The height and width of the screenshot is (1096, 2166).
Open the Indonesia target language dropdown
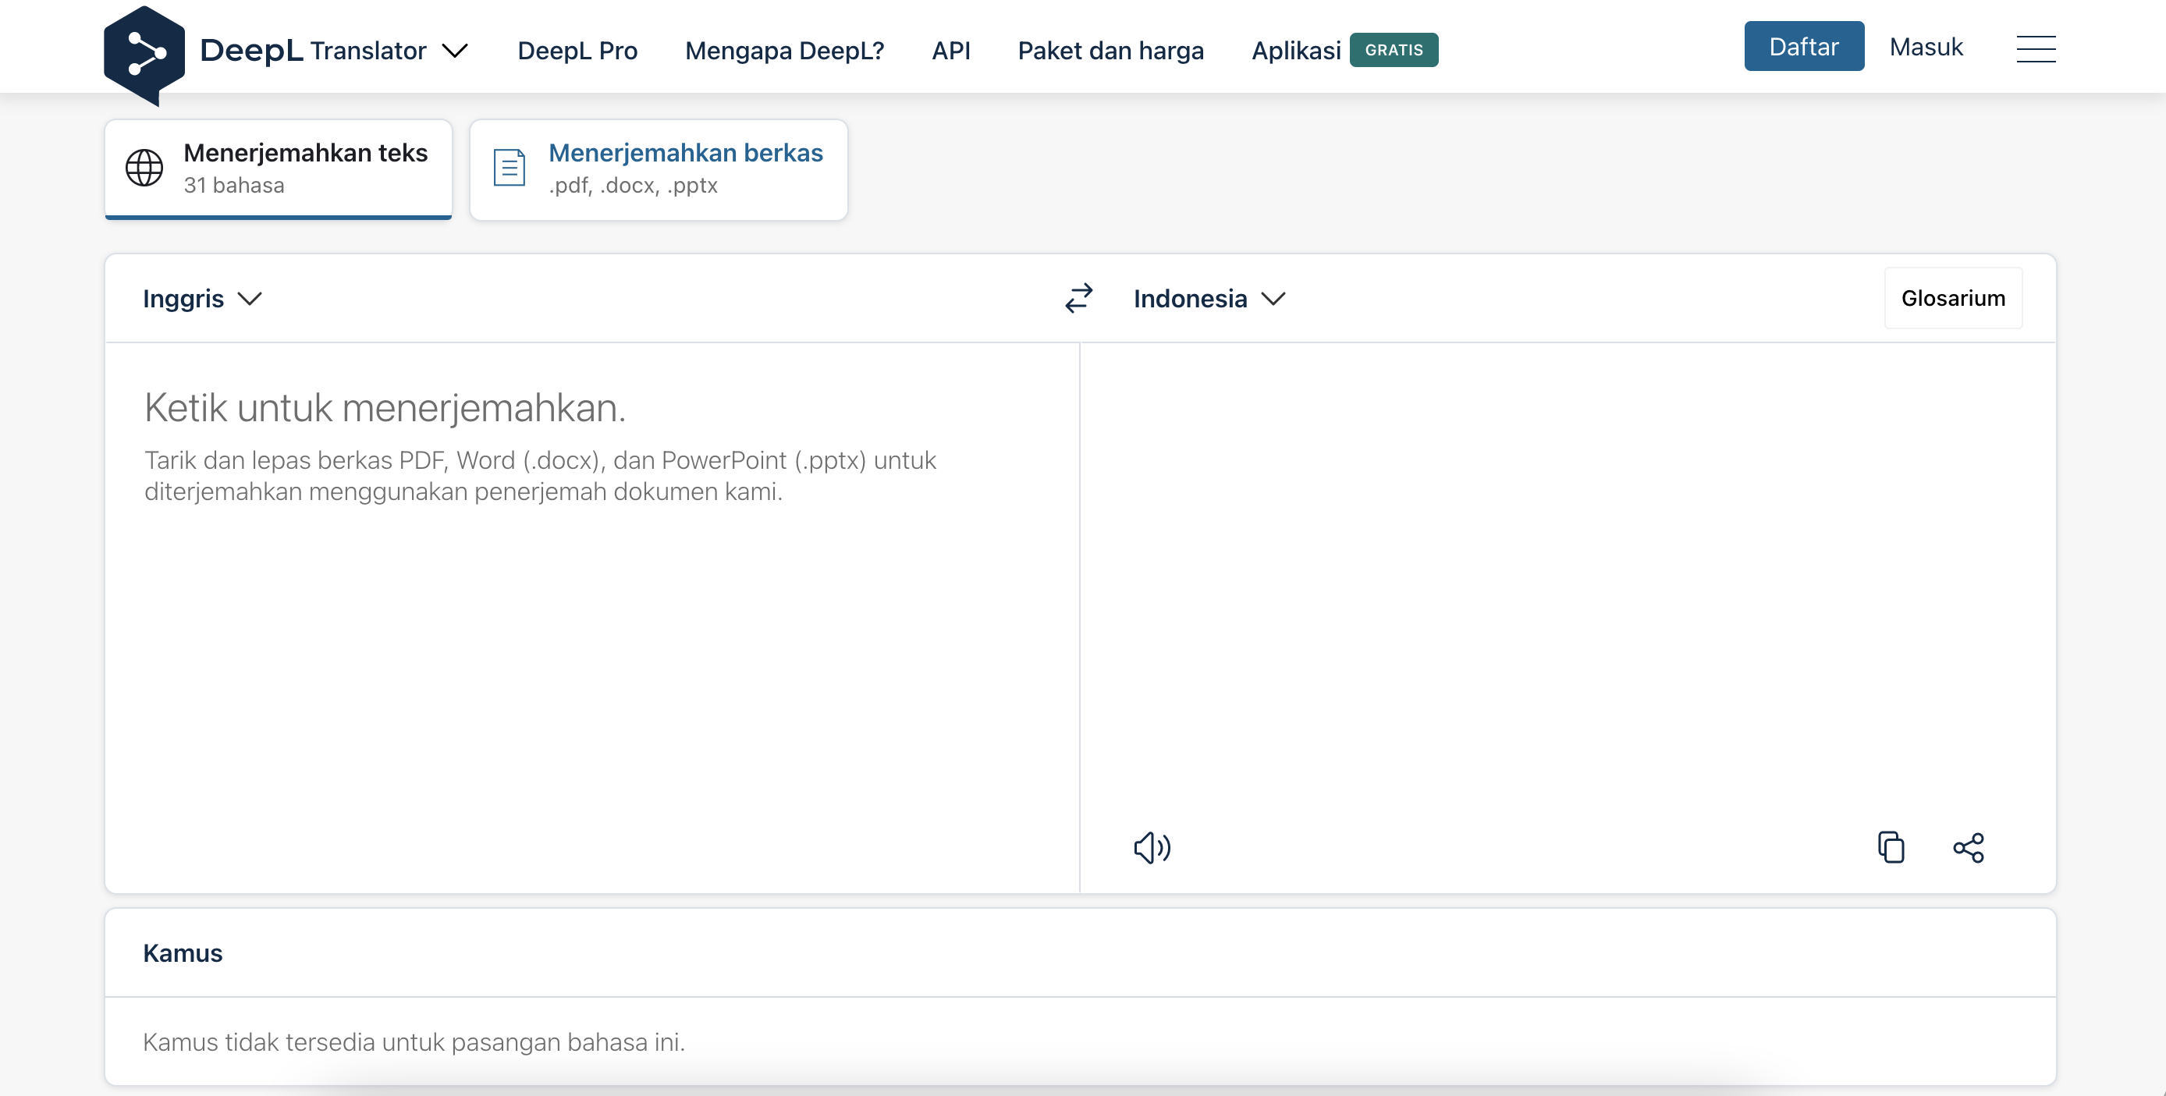(x=1209, y=298)
